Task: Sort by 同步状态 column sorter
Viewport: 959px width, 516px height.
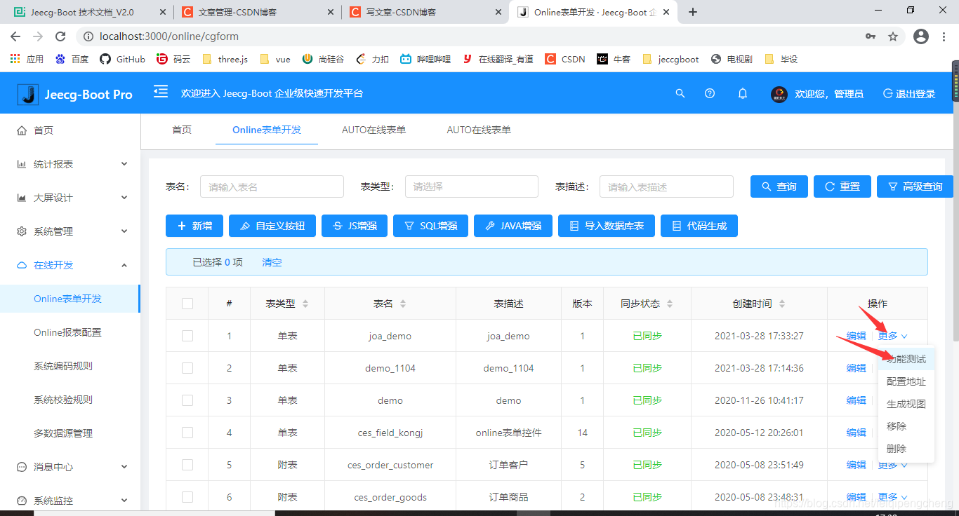Action: 670,304
